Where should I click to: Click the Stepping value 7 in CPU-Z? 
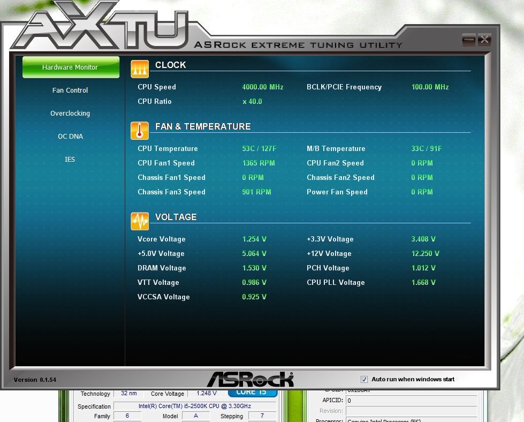point(262,416)
